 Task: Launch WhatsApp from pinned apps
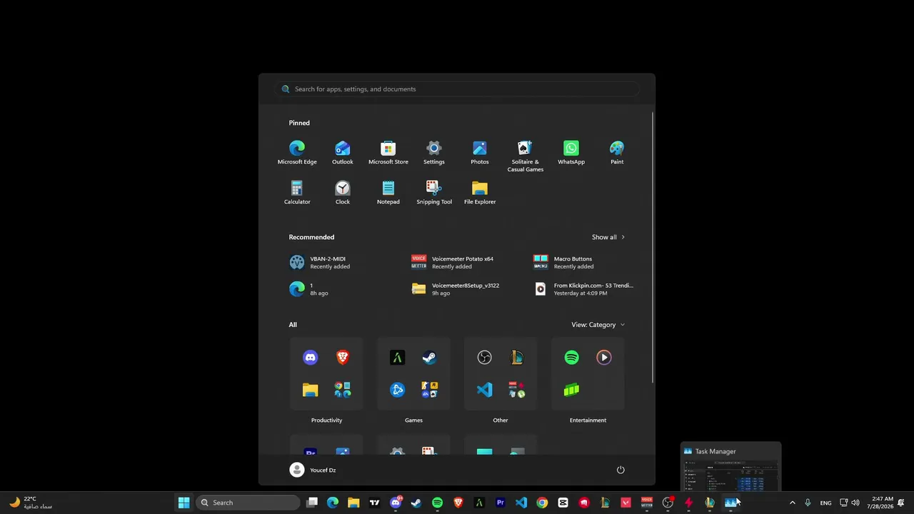tap(571, 153)
